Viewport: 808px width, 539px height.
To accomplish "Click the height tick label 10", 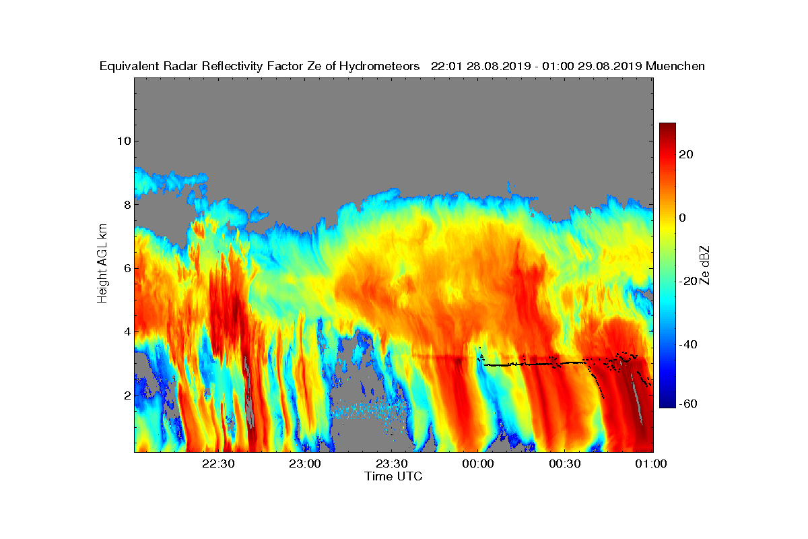I will click(x=123, y=141).
